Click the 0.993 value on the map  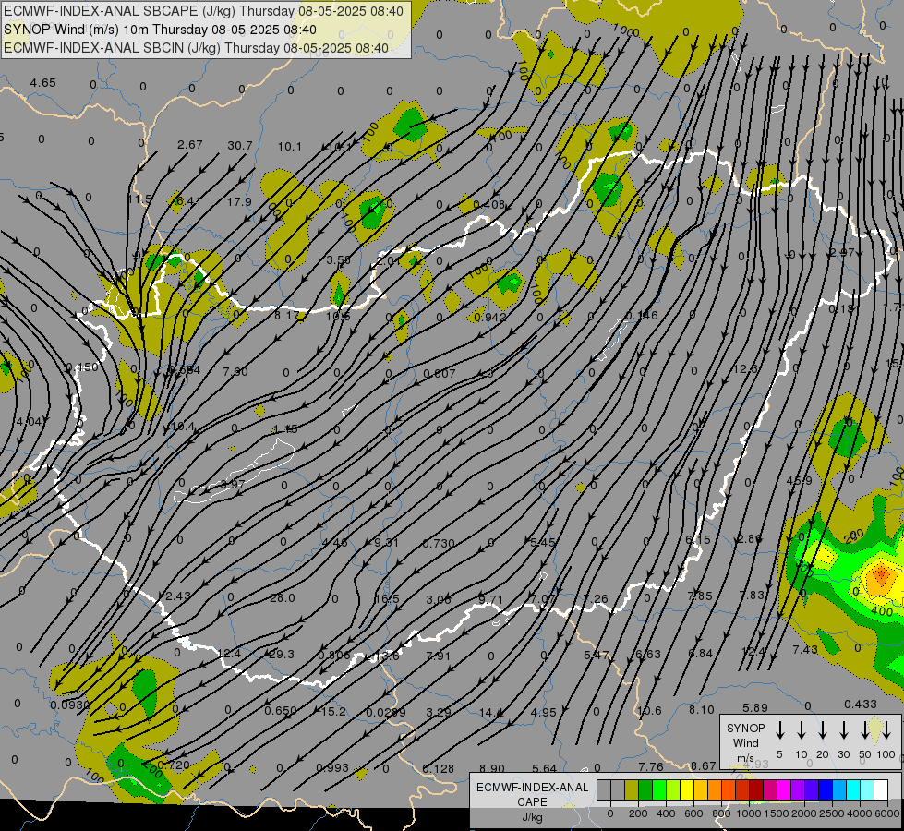332,767
